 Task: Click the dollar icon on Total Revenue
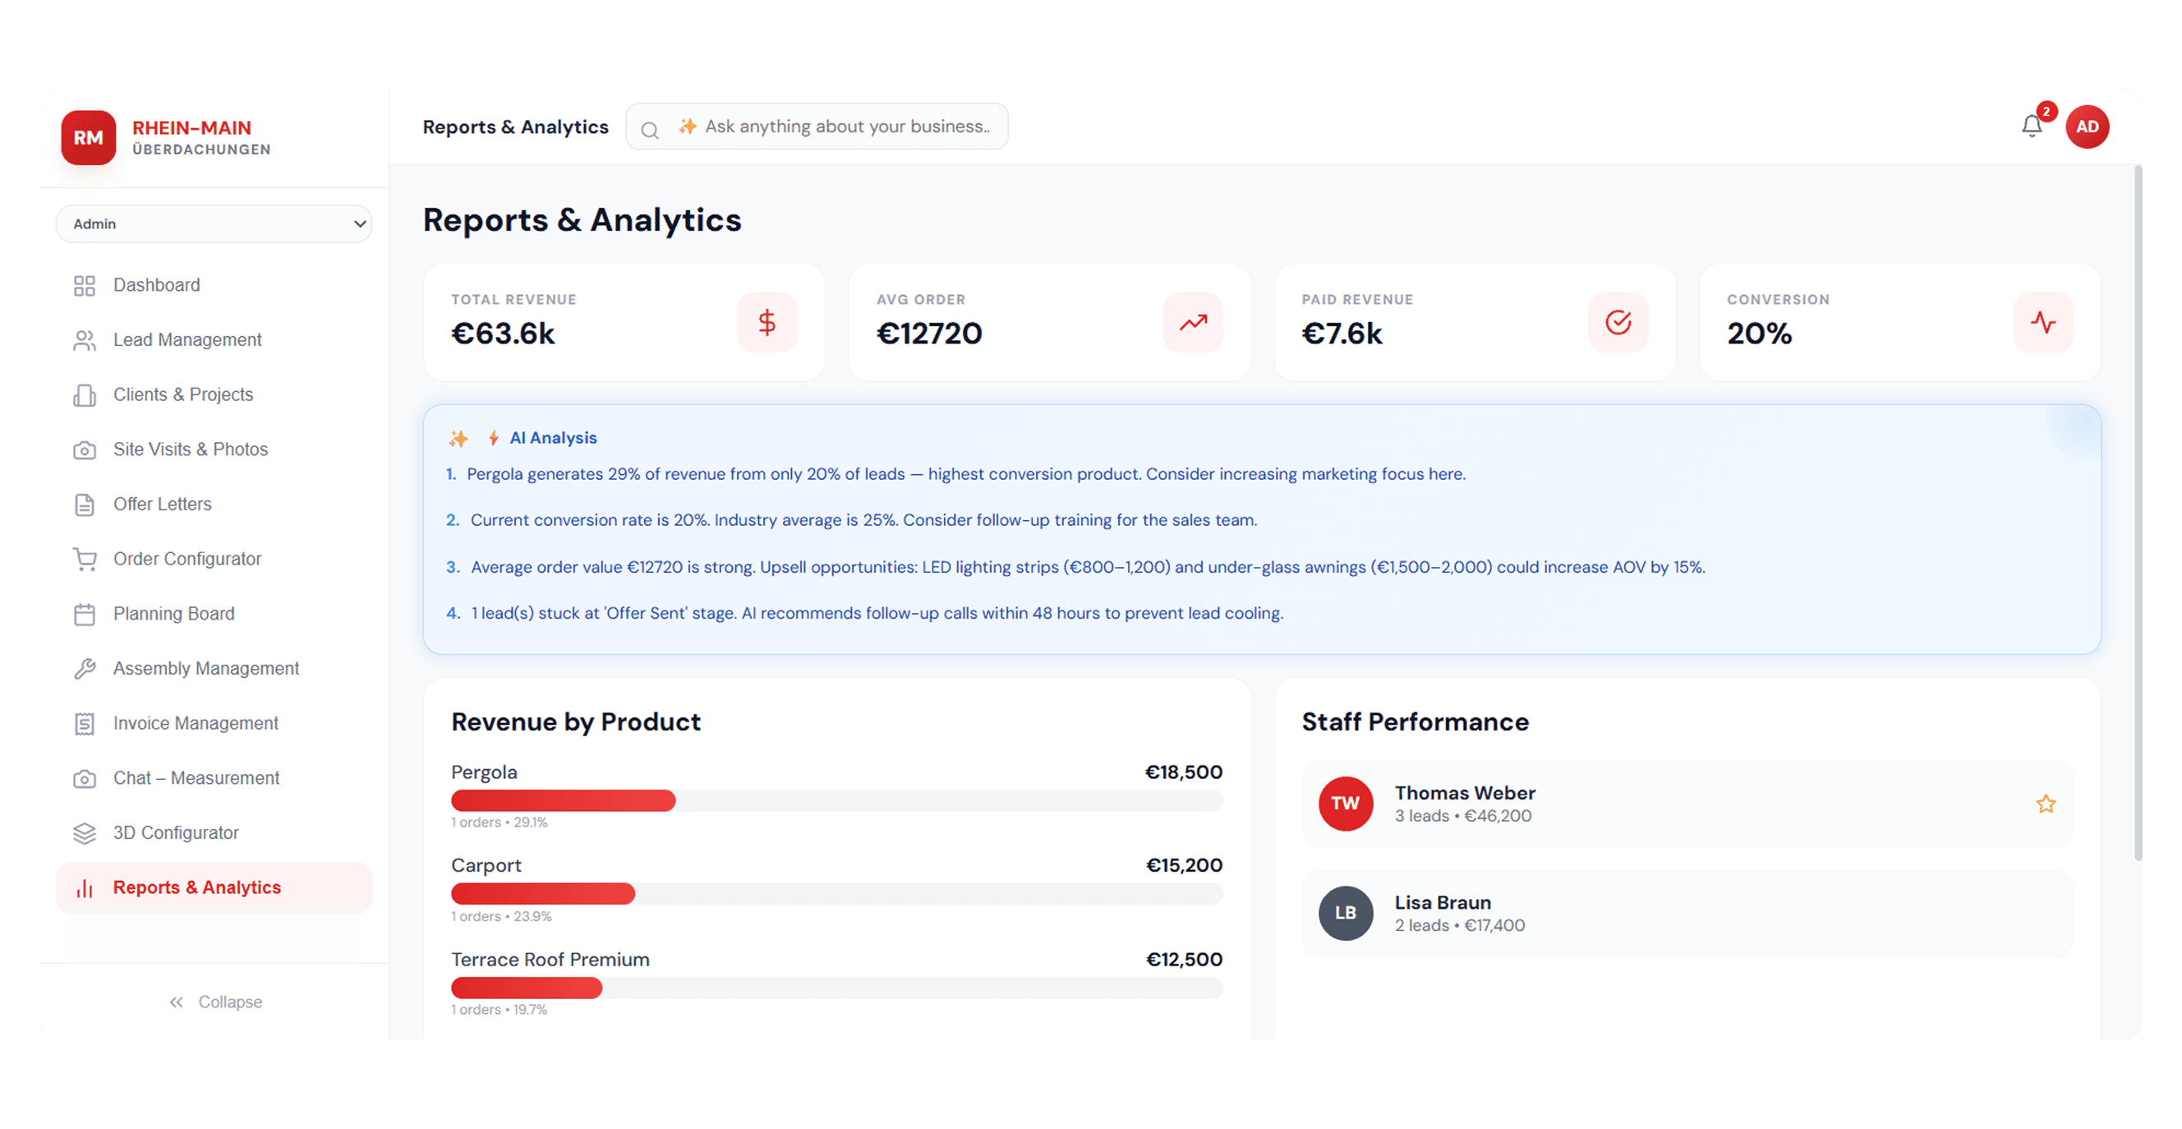pyautogui.click(x=766, y=322)
